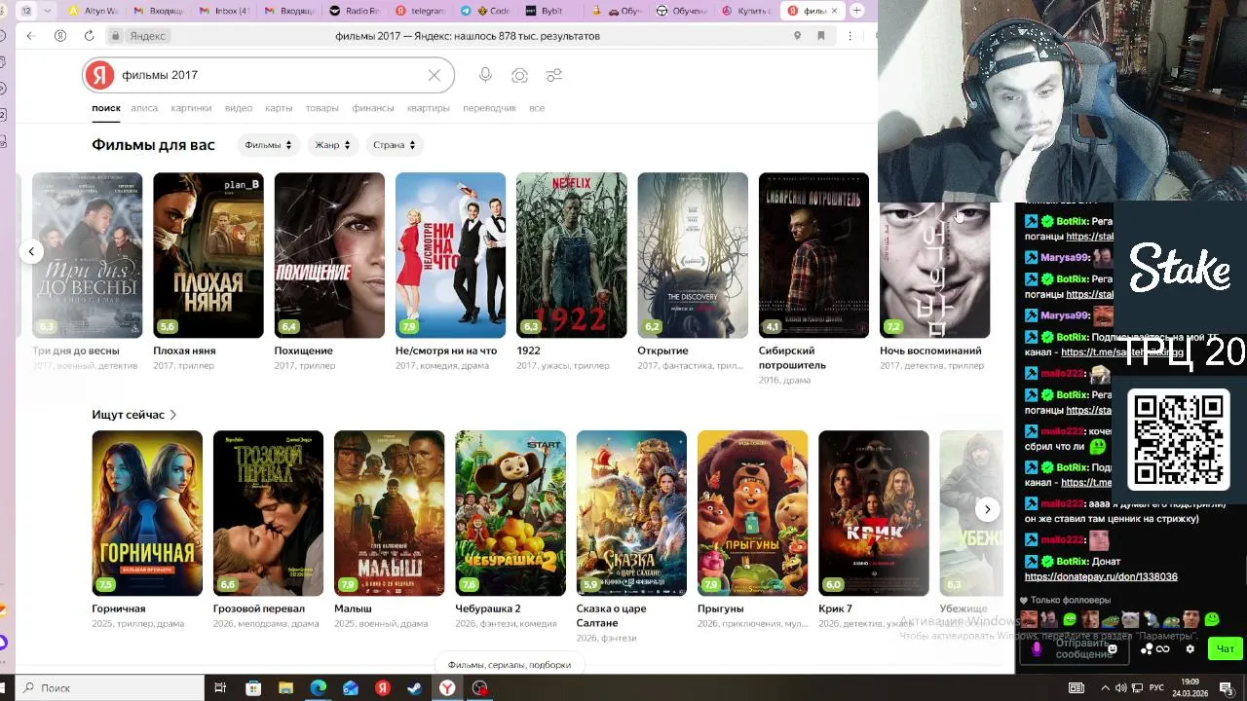Open Microsoft Edge from the taskbar
This screenshot has width=1247, height=701.
319,688
